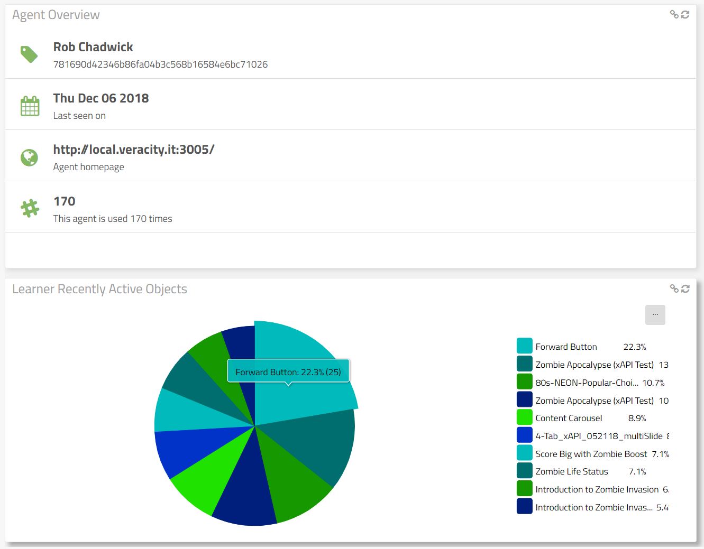This screenshot has height=549, width=704.
Task: Refresh the Agent Overview panel
Action: tap(685, 14)
